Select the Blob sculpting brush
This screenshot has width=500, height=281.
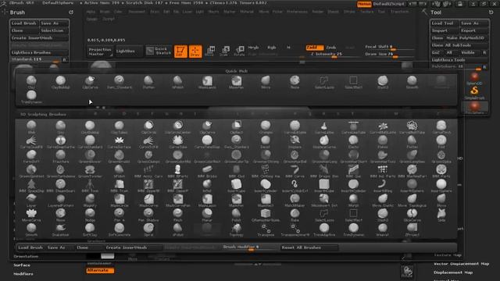point(31,127)
